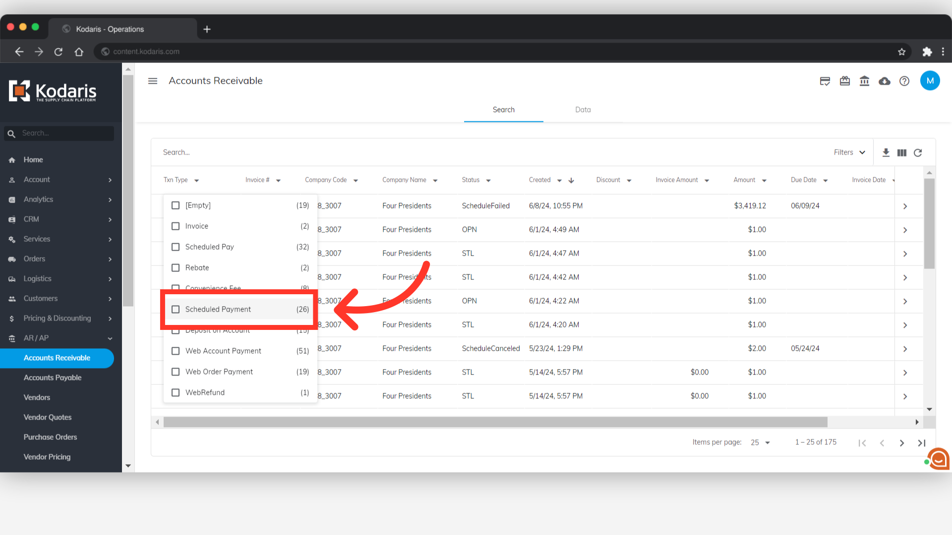
Task: Expand the Filters dropdown
Action: click(849, 153)
